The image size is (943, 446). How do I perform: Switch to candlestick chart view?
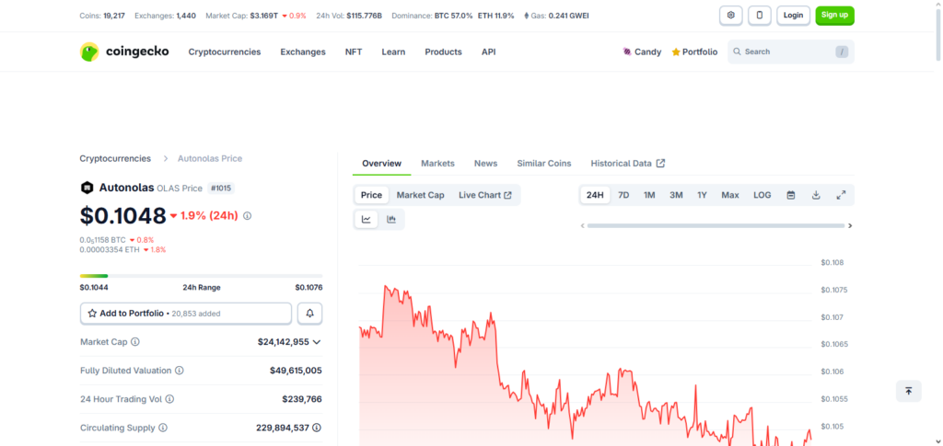pos(391,219)
